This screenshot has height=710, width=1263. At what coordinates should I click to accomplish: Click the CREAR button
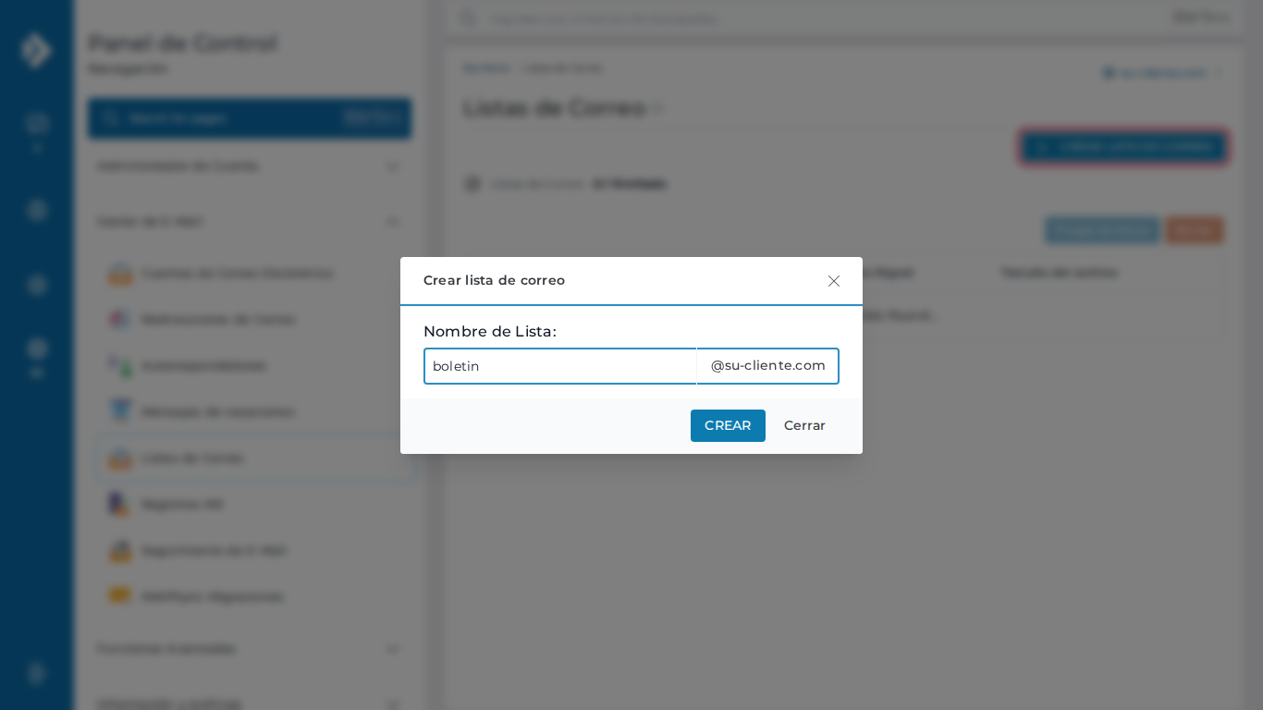[x=728, y=425]
